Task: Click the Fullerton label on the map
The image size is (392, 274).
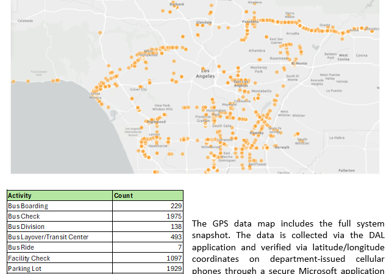Action: point(346,170)
